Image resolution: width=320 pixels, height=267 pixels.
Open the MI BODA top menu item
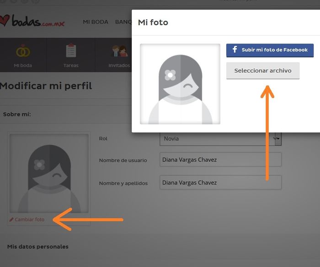click(95, 22)
